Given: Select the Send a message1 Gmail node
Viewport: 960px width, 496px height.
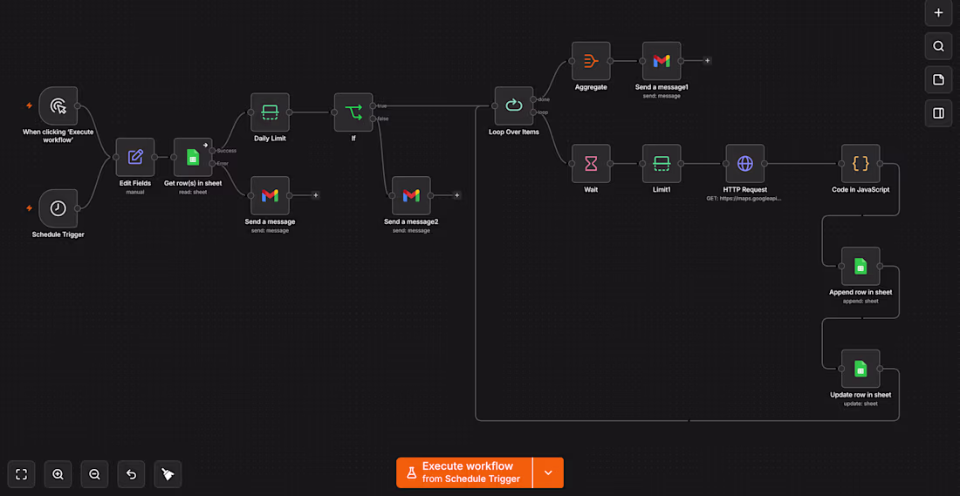Looking at the screenshot, I should click(x=662, y=61).
